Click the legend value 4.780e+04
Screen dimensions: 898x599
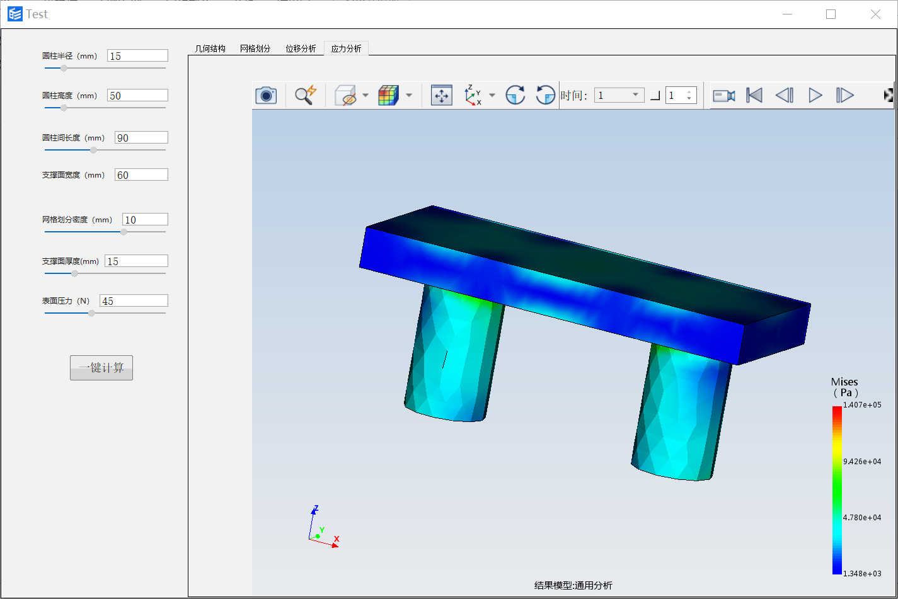[x=862, y=517]
